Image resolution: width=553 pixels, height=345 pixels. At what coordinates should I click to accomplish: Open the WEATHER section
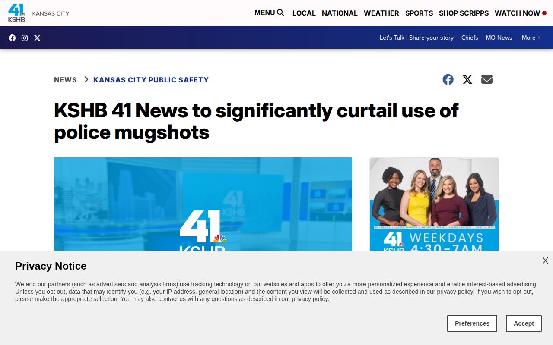point(381,13)
